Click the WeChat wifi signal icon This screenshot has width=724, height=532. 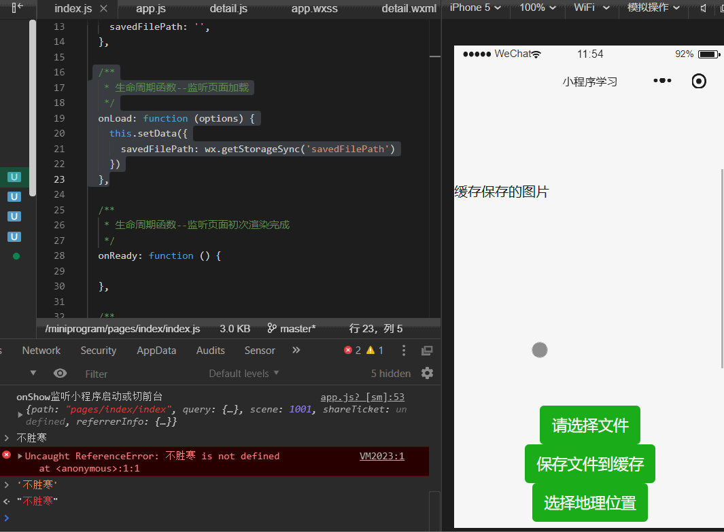tap(536, 54)
